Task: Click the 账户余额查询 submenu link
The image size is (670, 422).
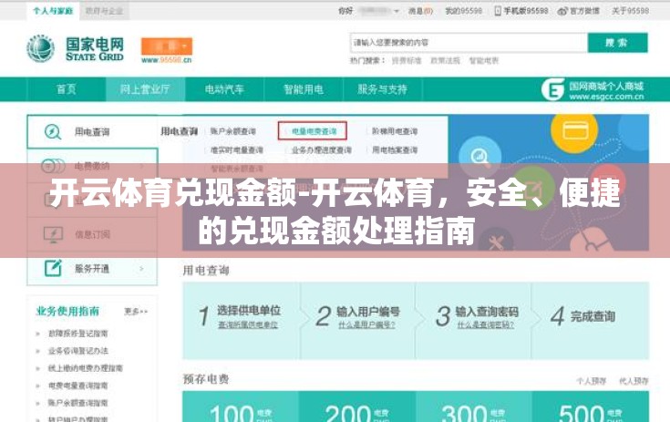Action: click(232, 131)
